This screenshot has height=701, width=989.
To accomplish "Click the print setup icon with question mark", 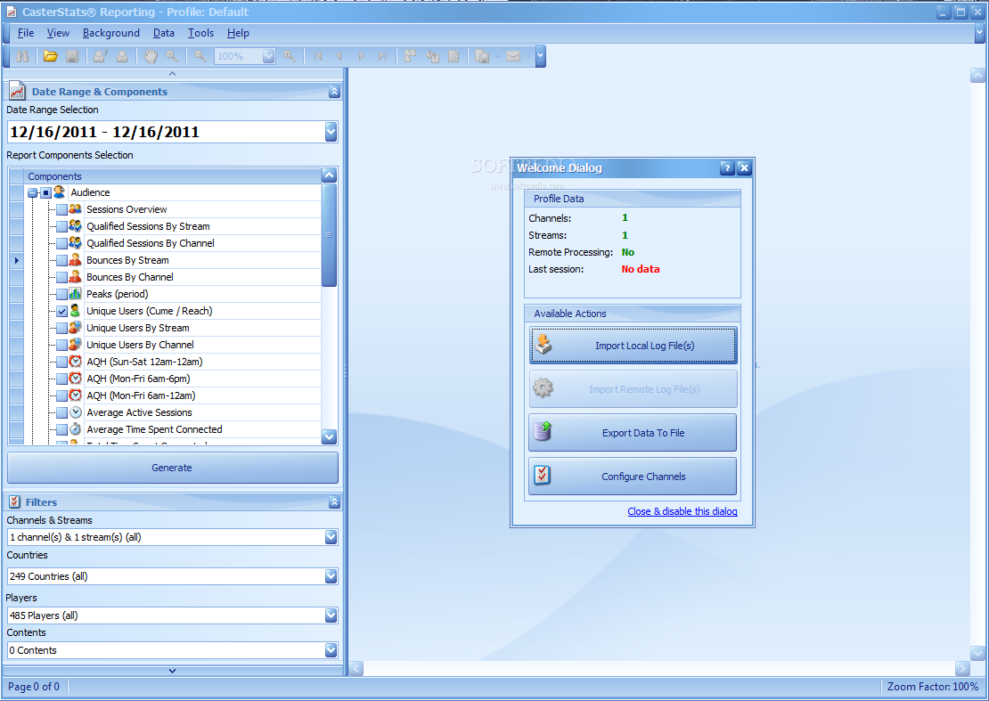I will tap(101, 56).
